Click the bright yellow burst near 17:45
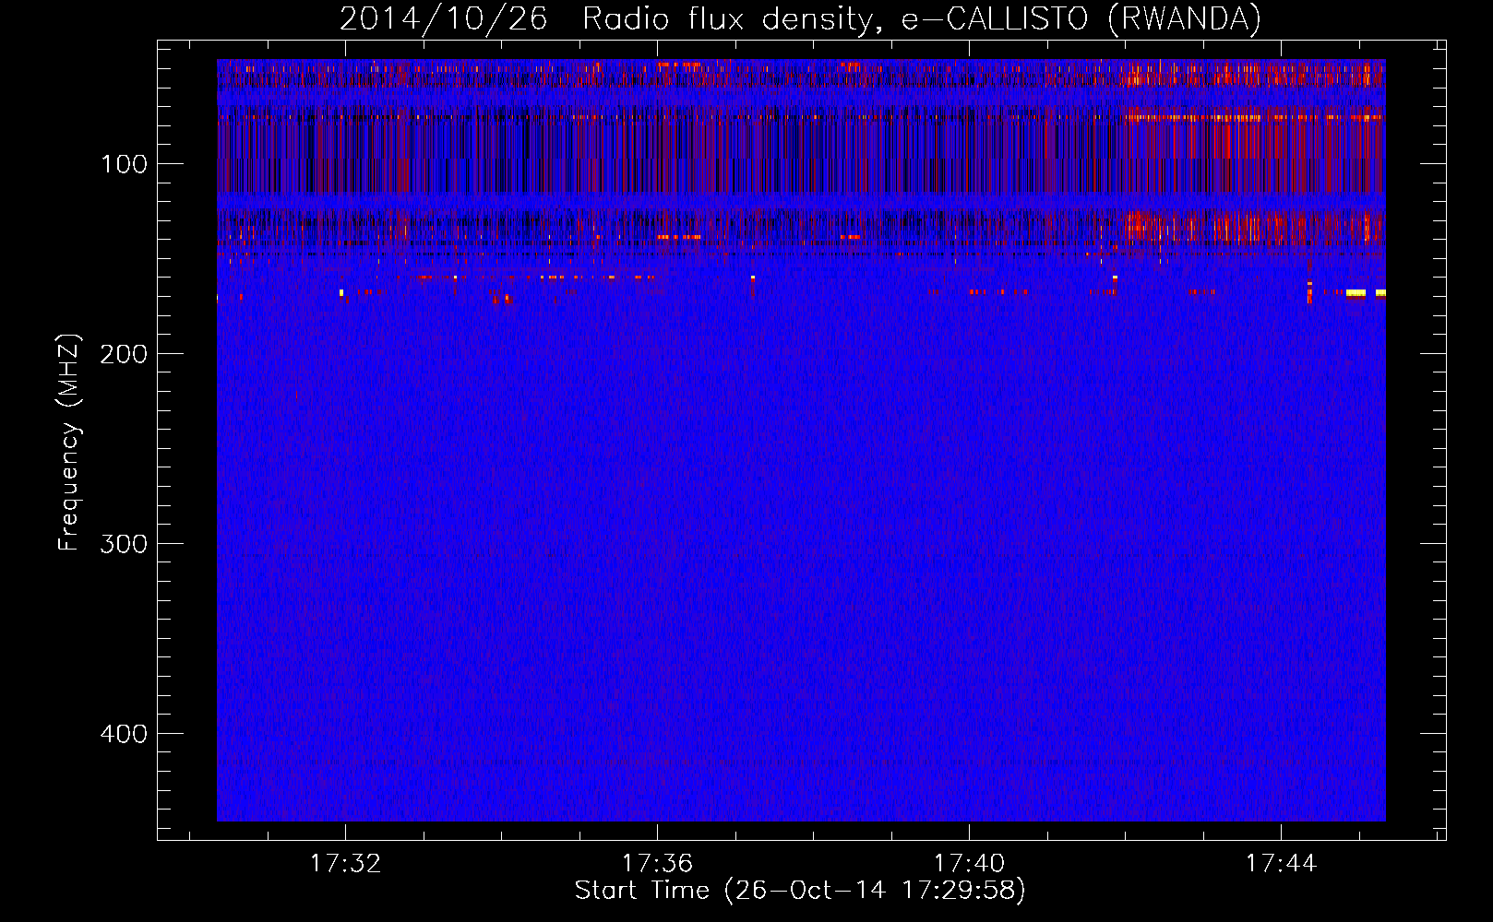Screen dimensions: 1493x922 click(1356, 293)
